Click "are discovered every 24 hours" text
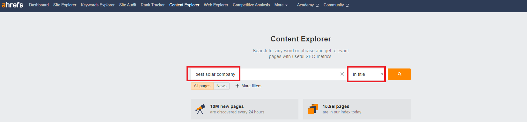 pyautogui.click(x=237, y=112)
